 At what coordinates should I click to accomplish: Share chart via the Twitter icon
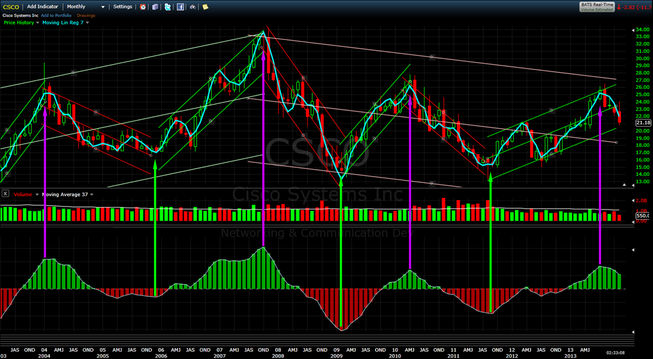point(167,7)
